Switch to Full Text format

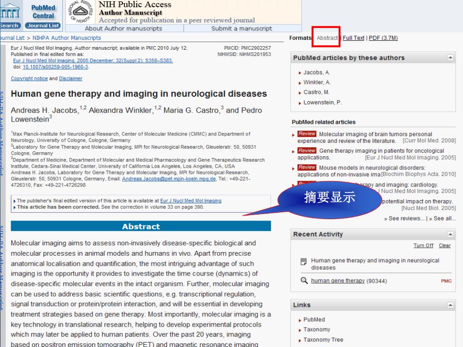tap(354, 38)
